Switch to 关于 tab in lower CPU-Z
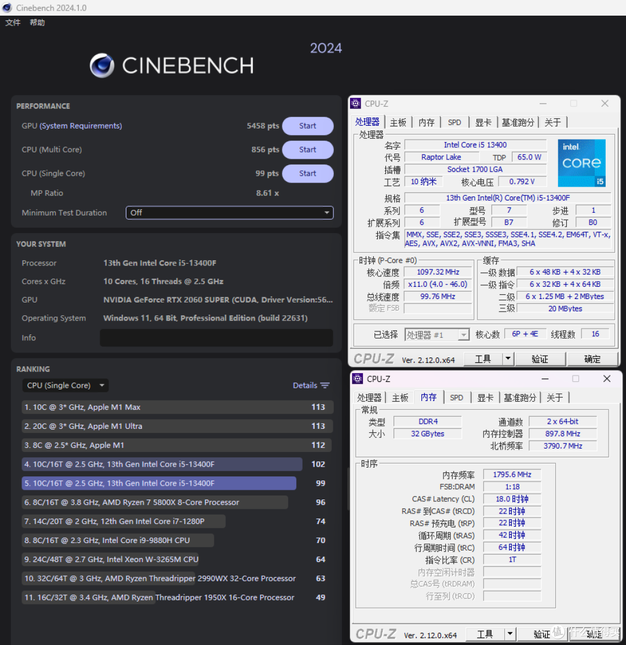626x645 pixels. (555, 398)
